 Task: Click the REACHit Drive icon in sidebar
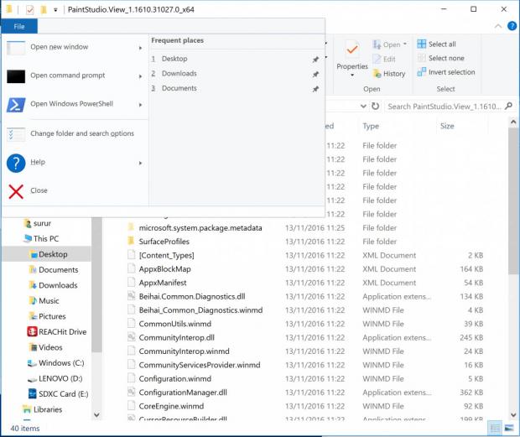click(33, 332)
